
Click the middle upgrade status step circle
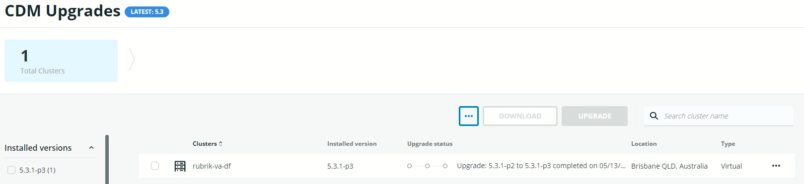[x=427, y=166]
